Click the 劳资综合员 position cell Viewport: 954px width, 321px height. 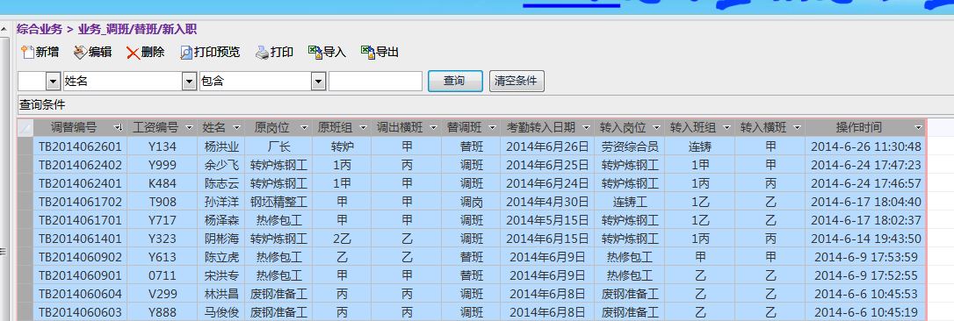[630, 146]
